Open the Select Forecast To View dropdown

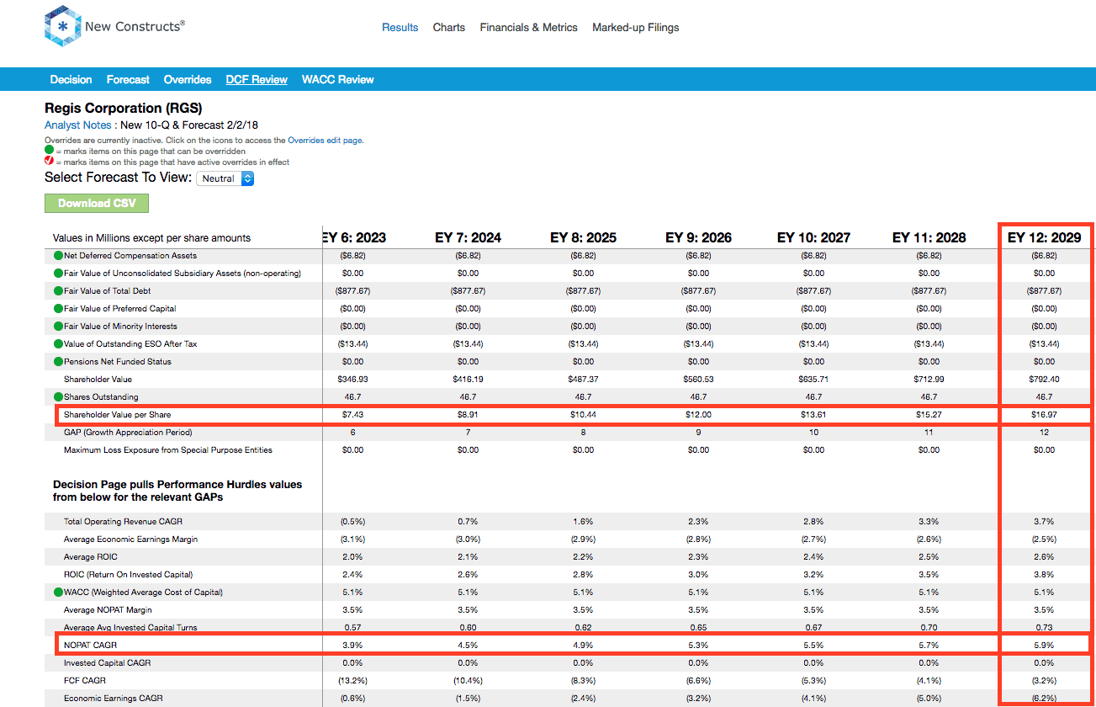click(225, 178)
